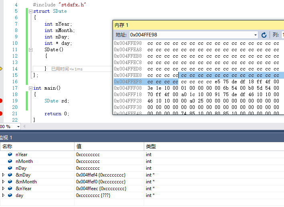The image size is (284, 207).
Task: Click the horizontal scrollbar left arrow
Action: click(x=24, y=127)
